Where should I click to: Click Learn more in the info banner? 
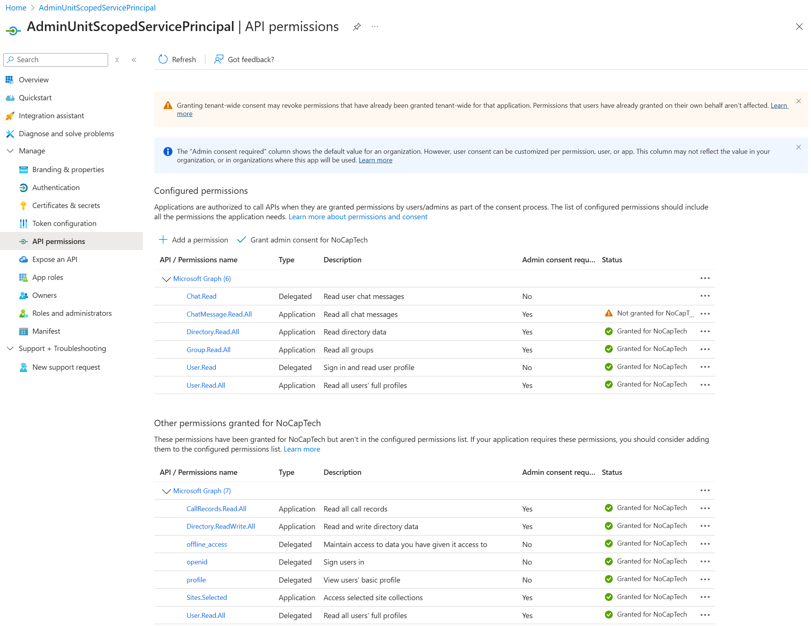(376, 160)
